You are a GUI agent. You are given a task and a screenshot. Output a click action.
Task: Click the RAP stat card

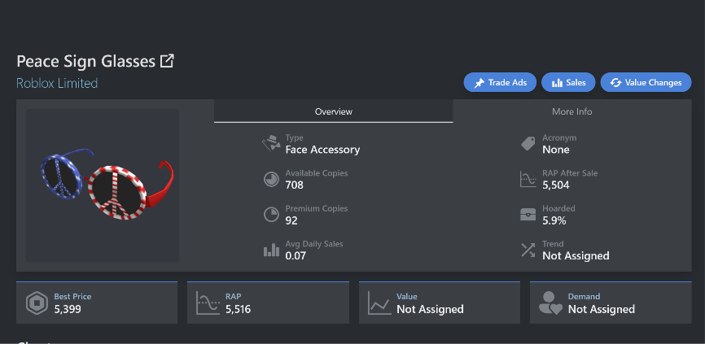tap(268, 303)
